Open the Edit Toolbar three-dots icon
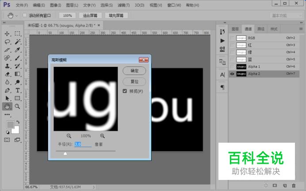 (x=7, y=115)
